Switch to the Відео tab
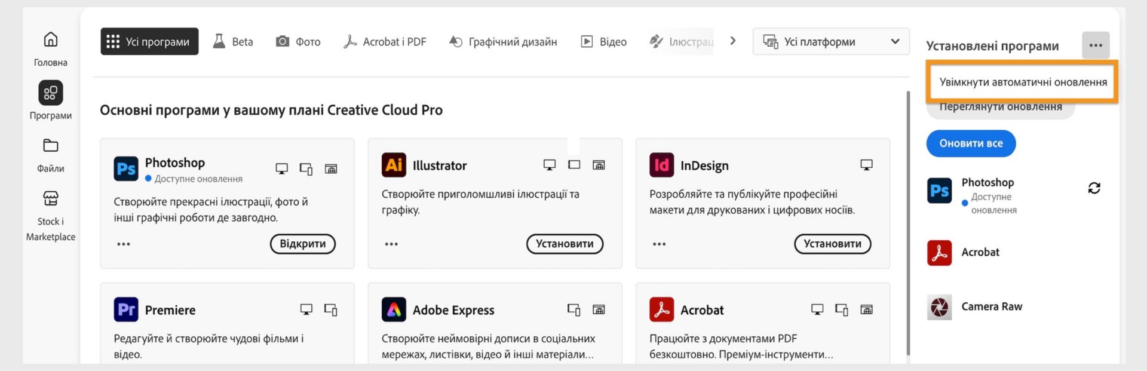Viewport: 1147px width, 371px height. pos(603,41)
